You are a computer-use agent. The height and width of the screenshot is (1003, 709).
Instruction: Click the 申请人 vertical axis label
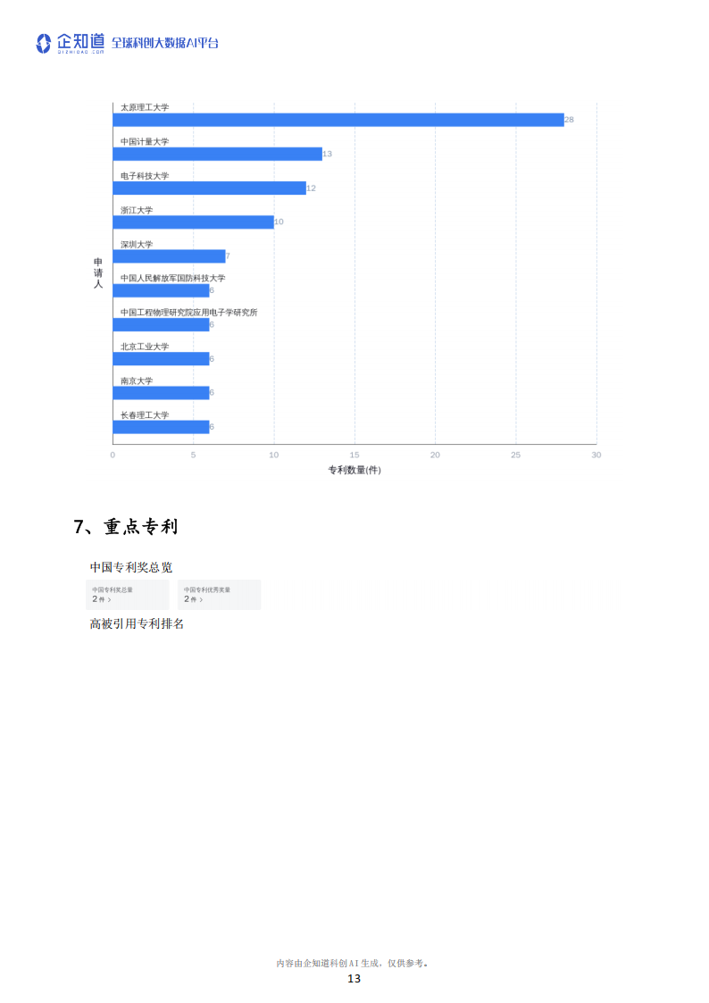pos(98,272)
